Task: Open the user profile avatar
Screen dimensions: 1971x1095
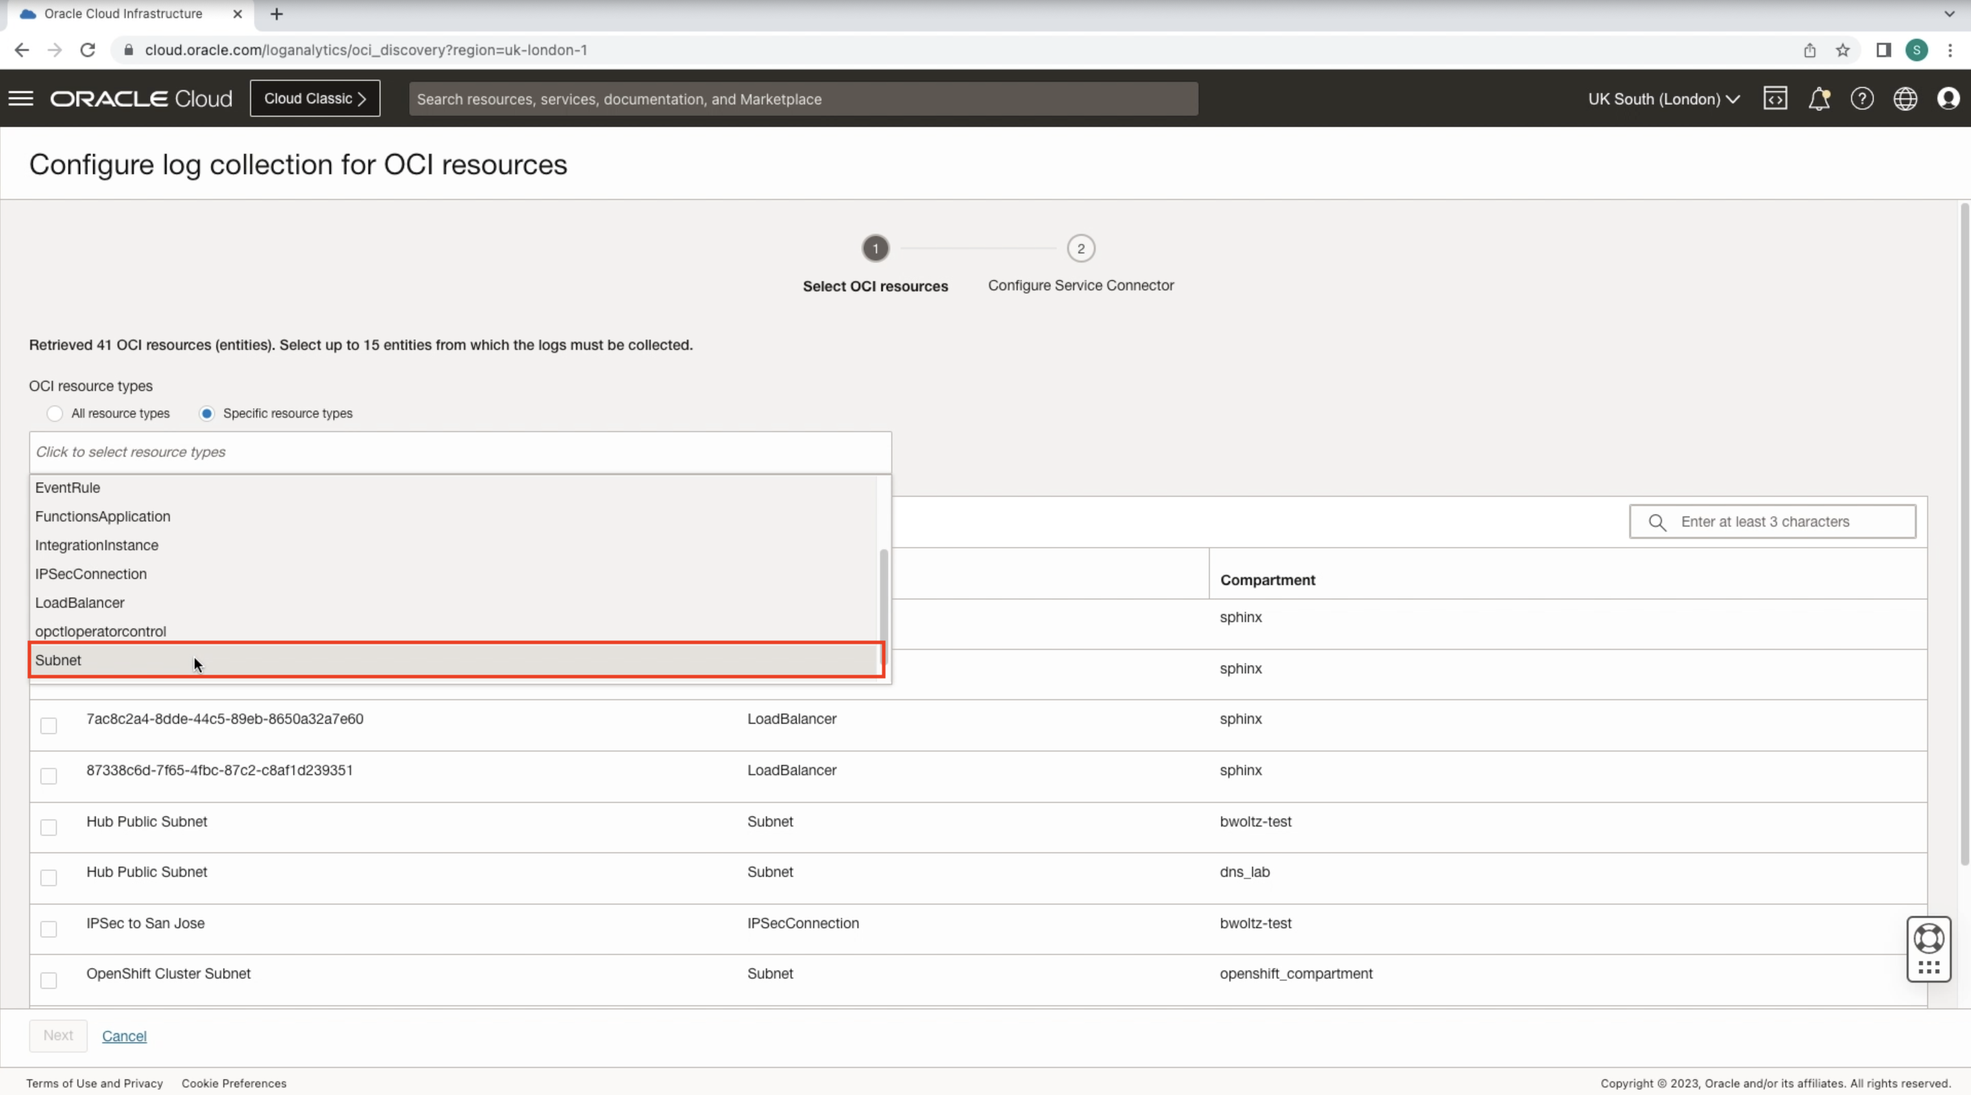Action: (1949, 98)
